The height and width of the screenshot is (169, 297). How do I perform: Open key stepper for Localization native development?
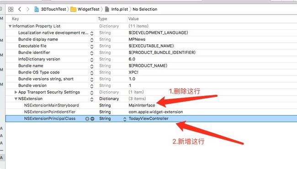pyautogui.click(x=92, y=33)
